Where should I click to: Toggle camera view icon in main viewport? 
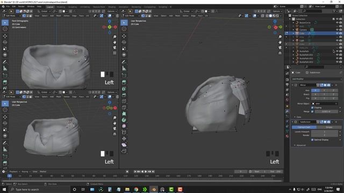click(x=280, y=48)
